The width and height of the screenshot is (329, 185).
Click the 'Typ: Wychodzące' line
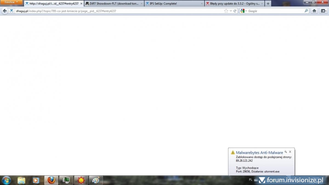pyautogui.click(x=247, y=168)
